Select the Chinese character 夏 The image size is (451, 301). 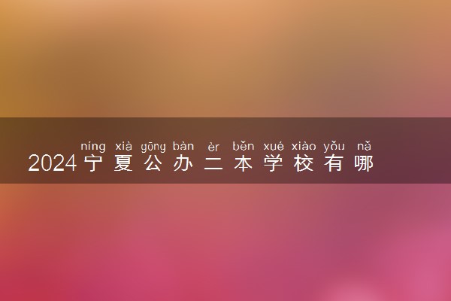point(123,163)
